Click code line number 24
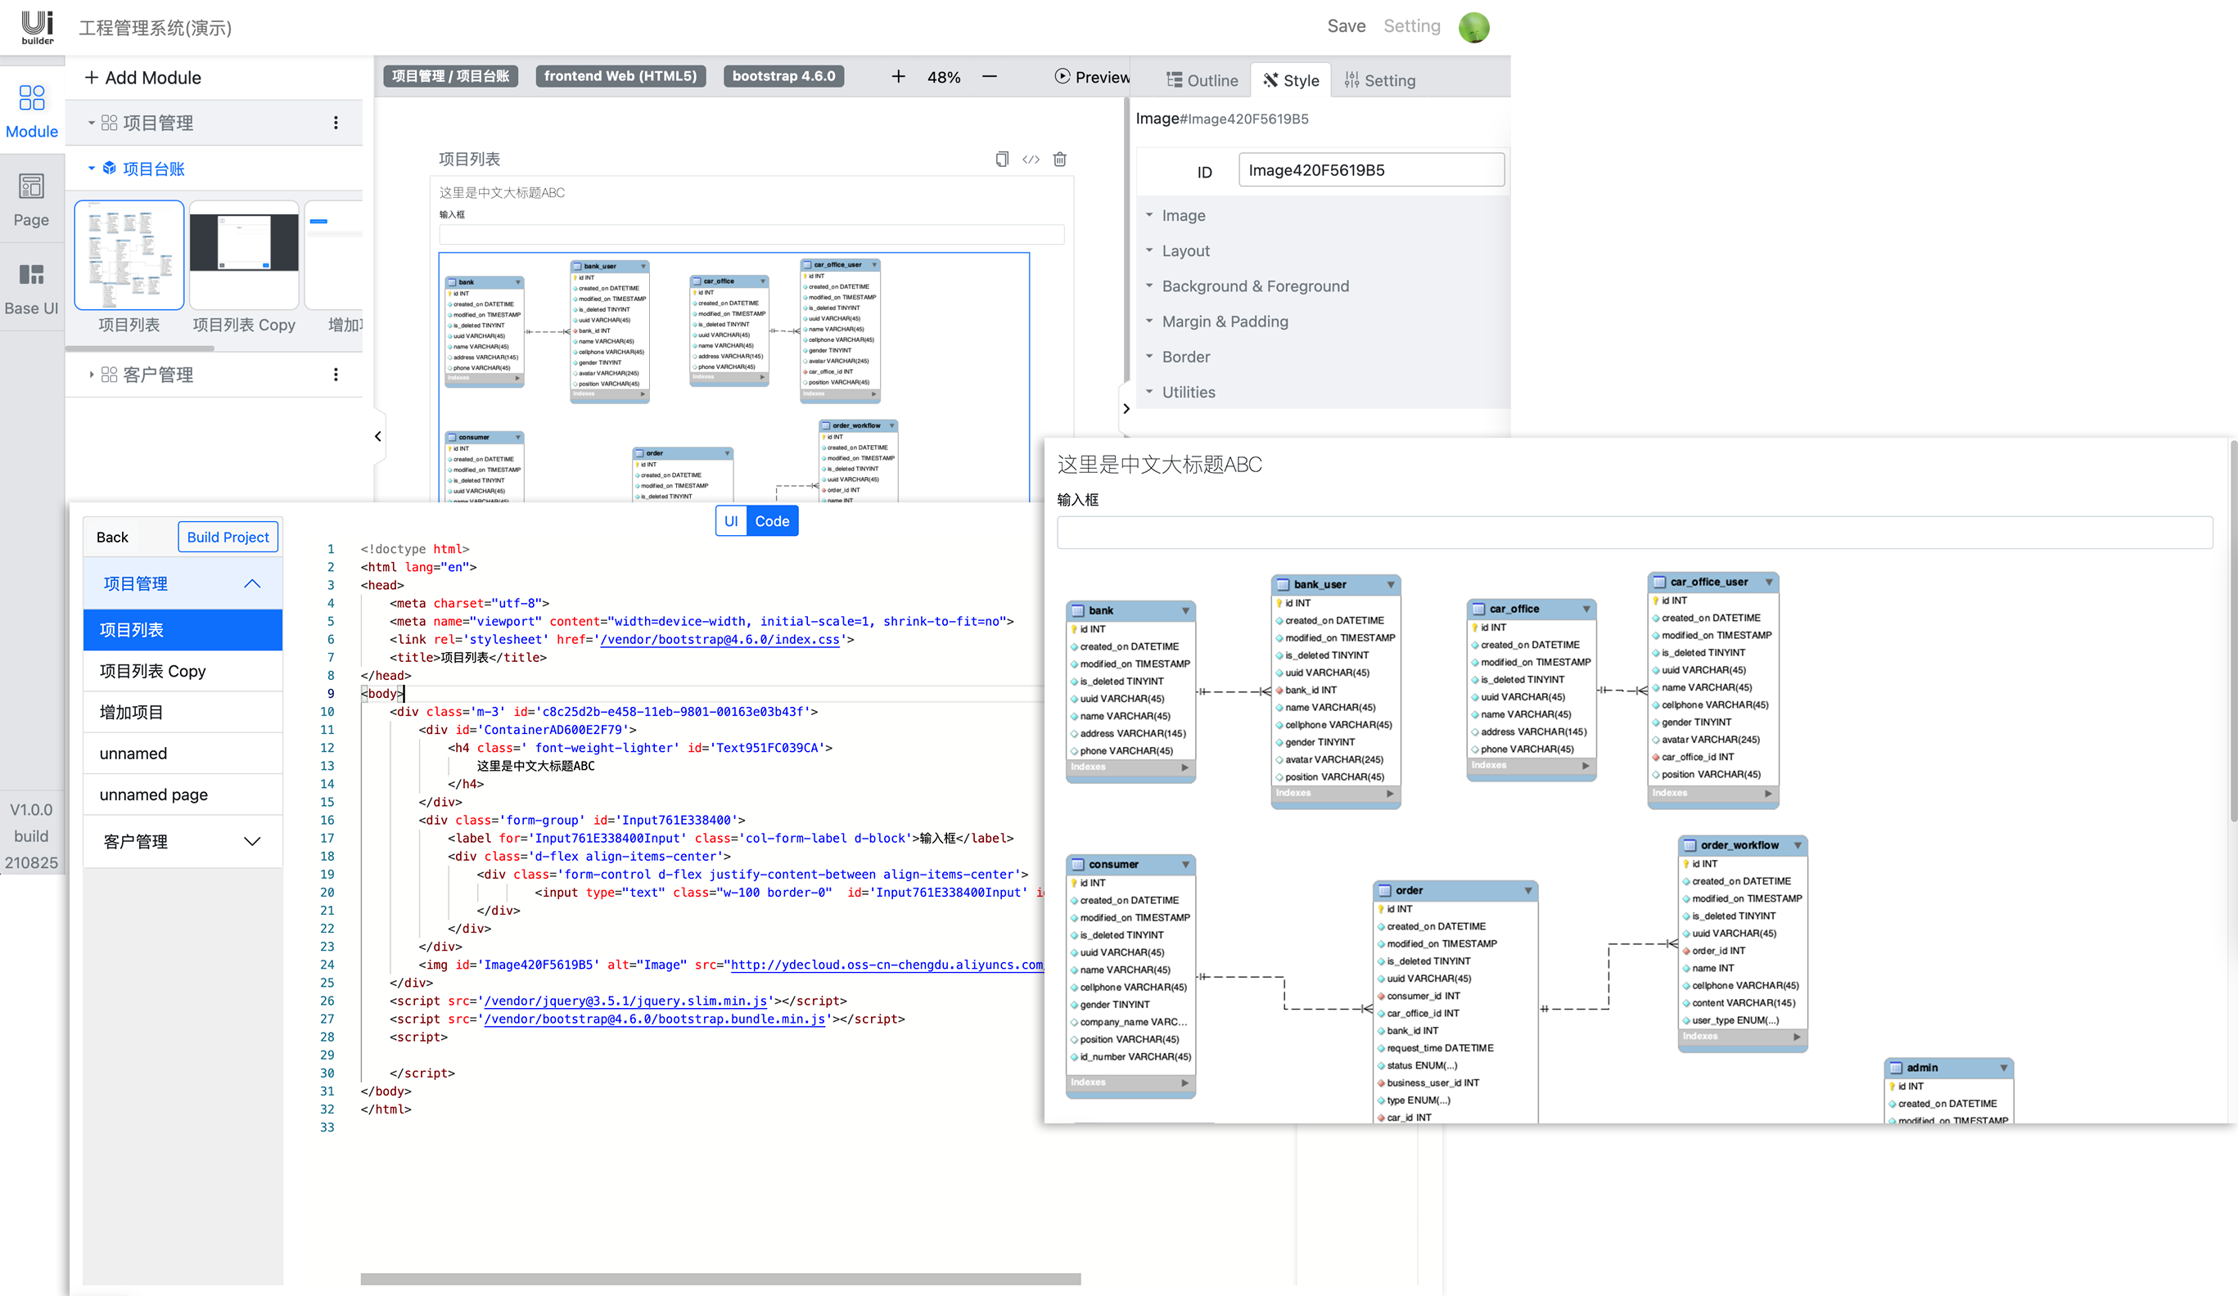 click(327, 964)
